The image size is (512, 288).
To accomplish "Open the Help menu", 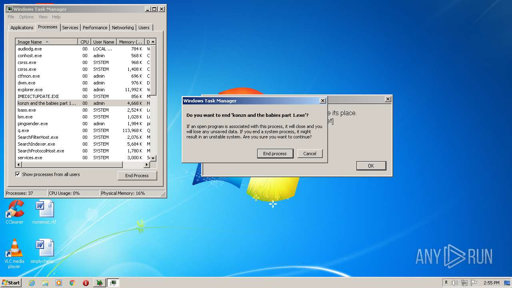I will [56, 17].
